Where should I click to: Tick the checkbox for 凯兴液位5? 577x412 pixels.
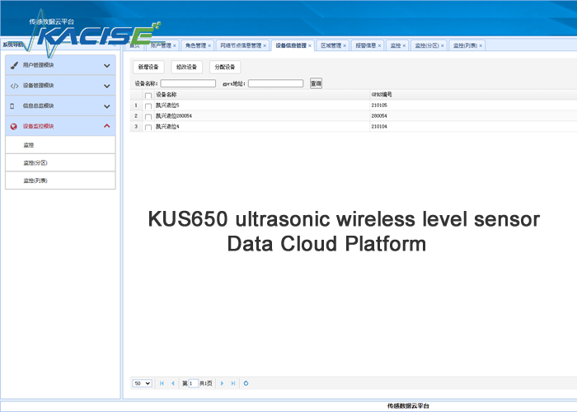148,106
